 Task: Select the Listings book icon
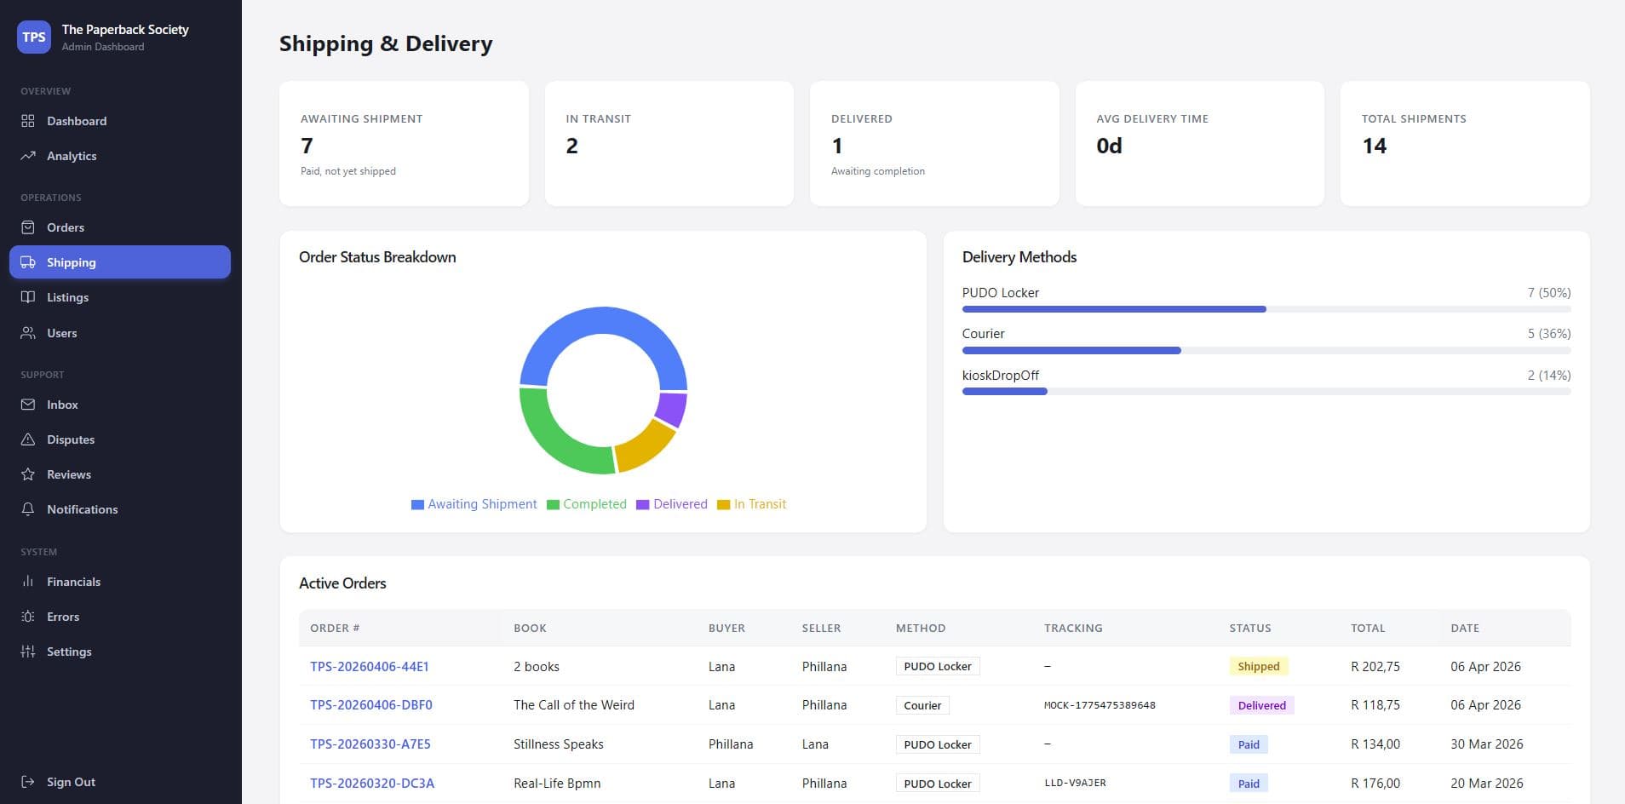tap(26, 297)
